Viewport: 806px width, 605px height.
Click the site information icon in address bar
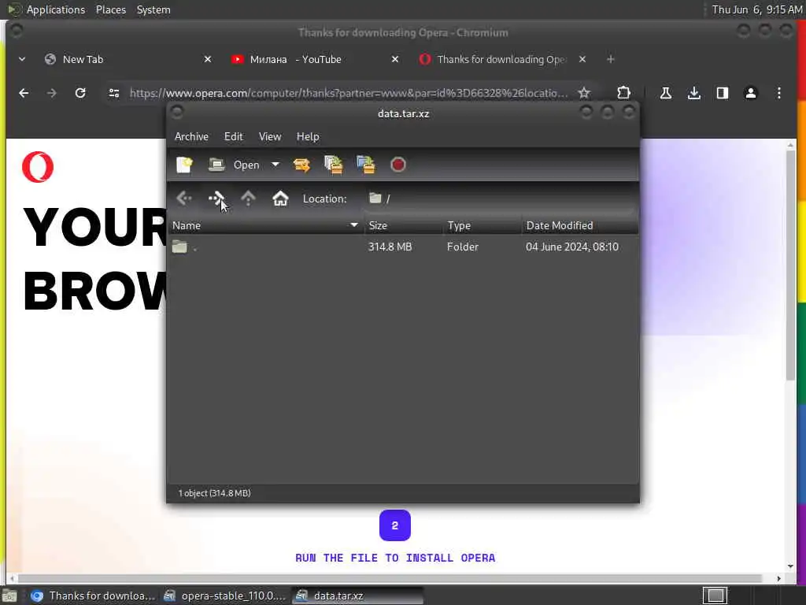[114, 93]
